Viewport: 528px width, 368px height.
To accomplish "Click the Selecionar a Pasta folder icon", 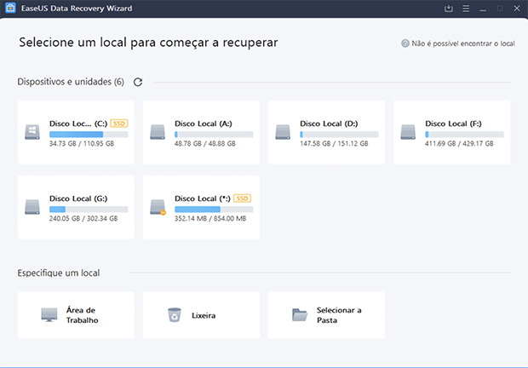I will (x=299, y=315).
